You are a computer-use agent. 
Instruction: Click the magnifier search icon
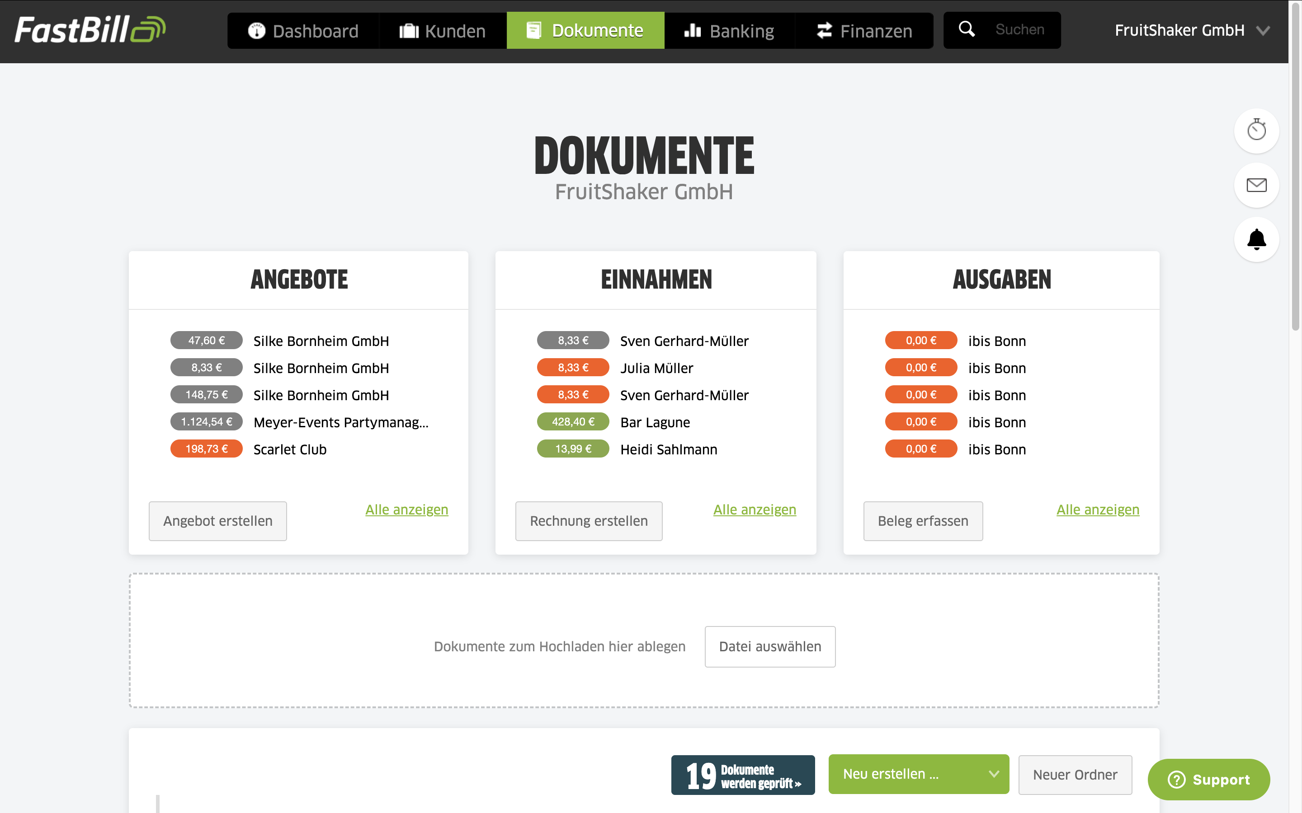click(967, 29)
